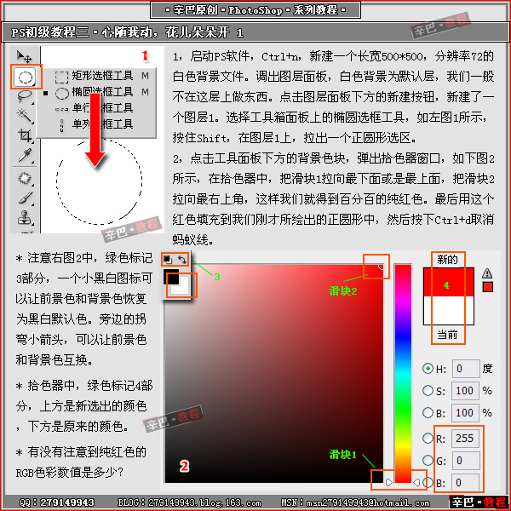Click the color field picker circle marker
Image resolution: width=511 pixels, height=511 pixels.
(x=382, y=267)
